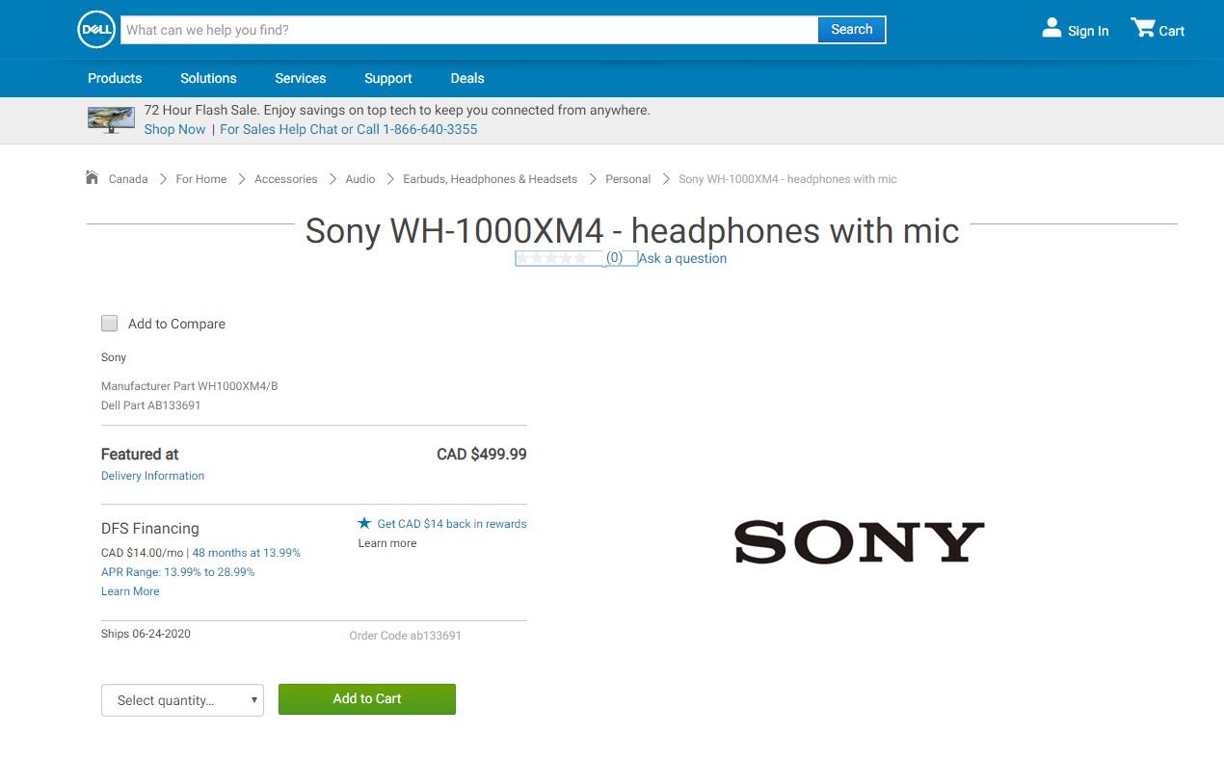
Task: Click the Shop Now link
Action: [x=174, y=129]
